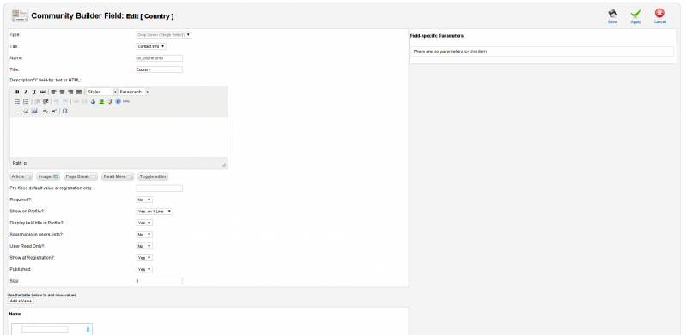Click inside the description editor text area
687x335 pixels.
click(x=119, y=137)
